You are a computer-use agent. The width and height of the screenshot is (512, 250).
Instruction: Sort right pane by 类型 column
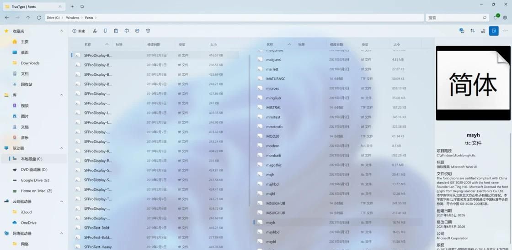pos(365,44)
